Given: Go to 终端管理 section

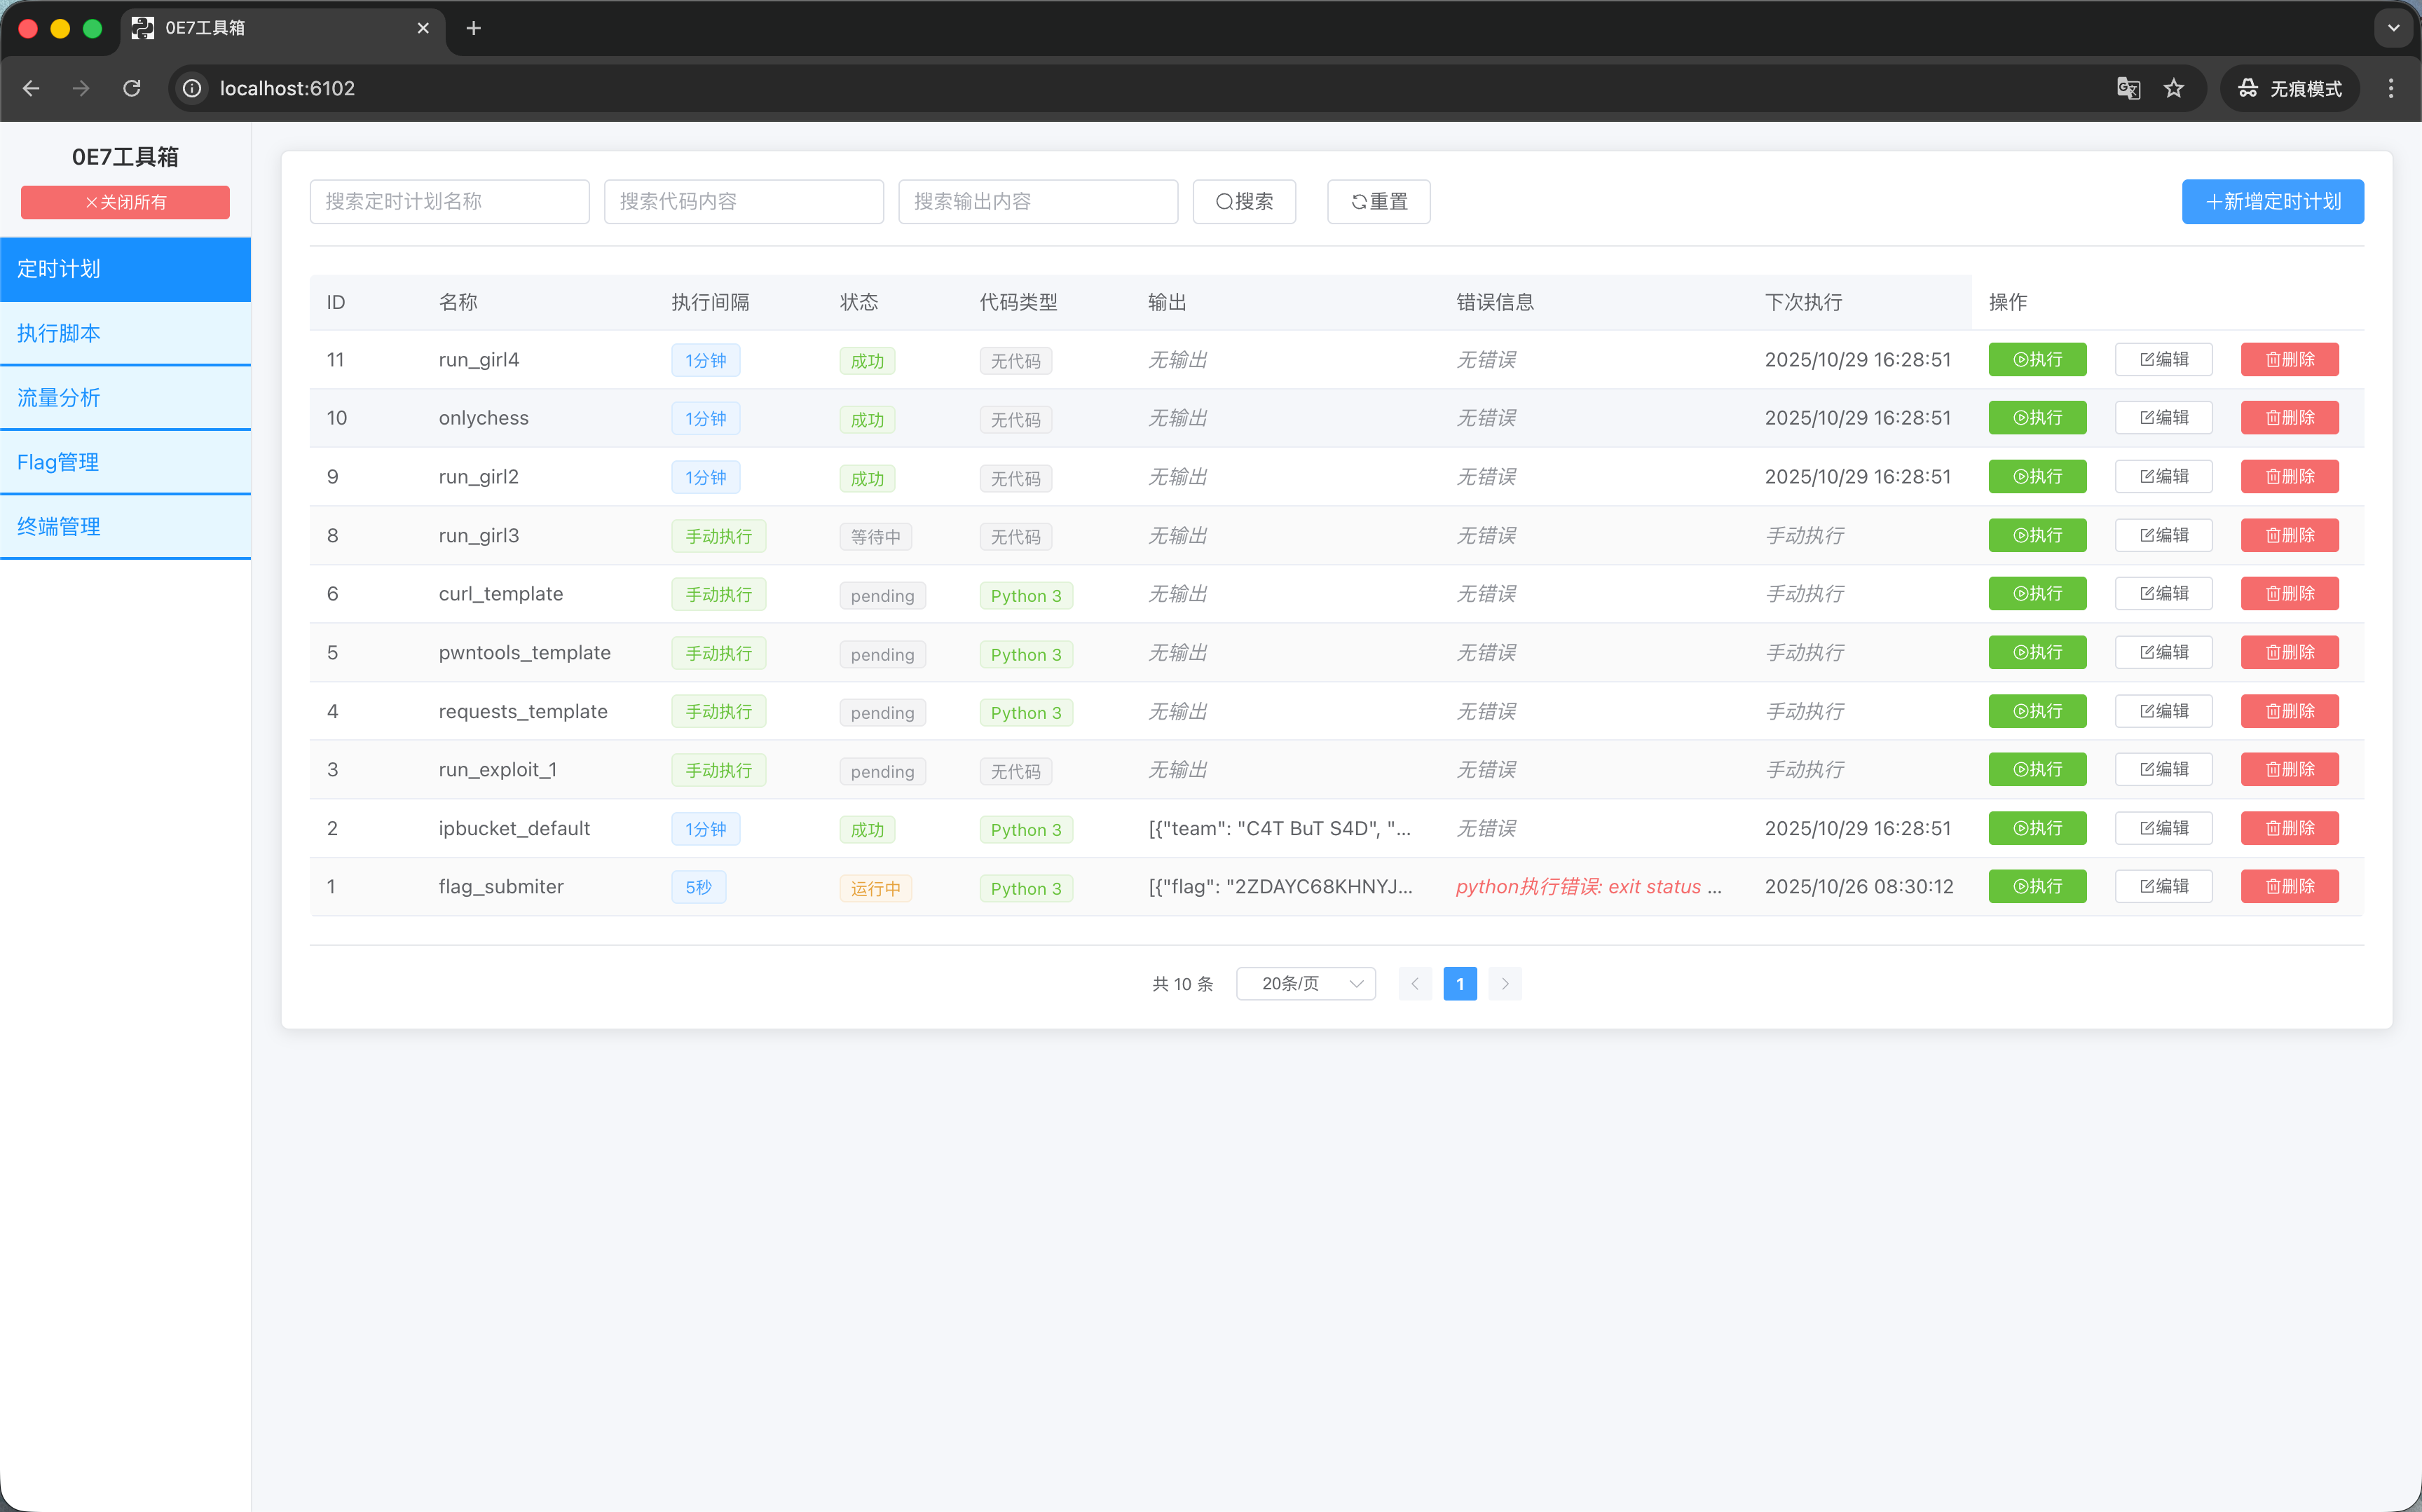Looking at the screenshot, I should tap(125, 527).
